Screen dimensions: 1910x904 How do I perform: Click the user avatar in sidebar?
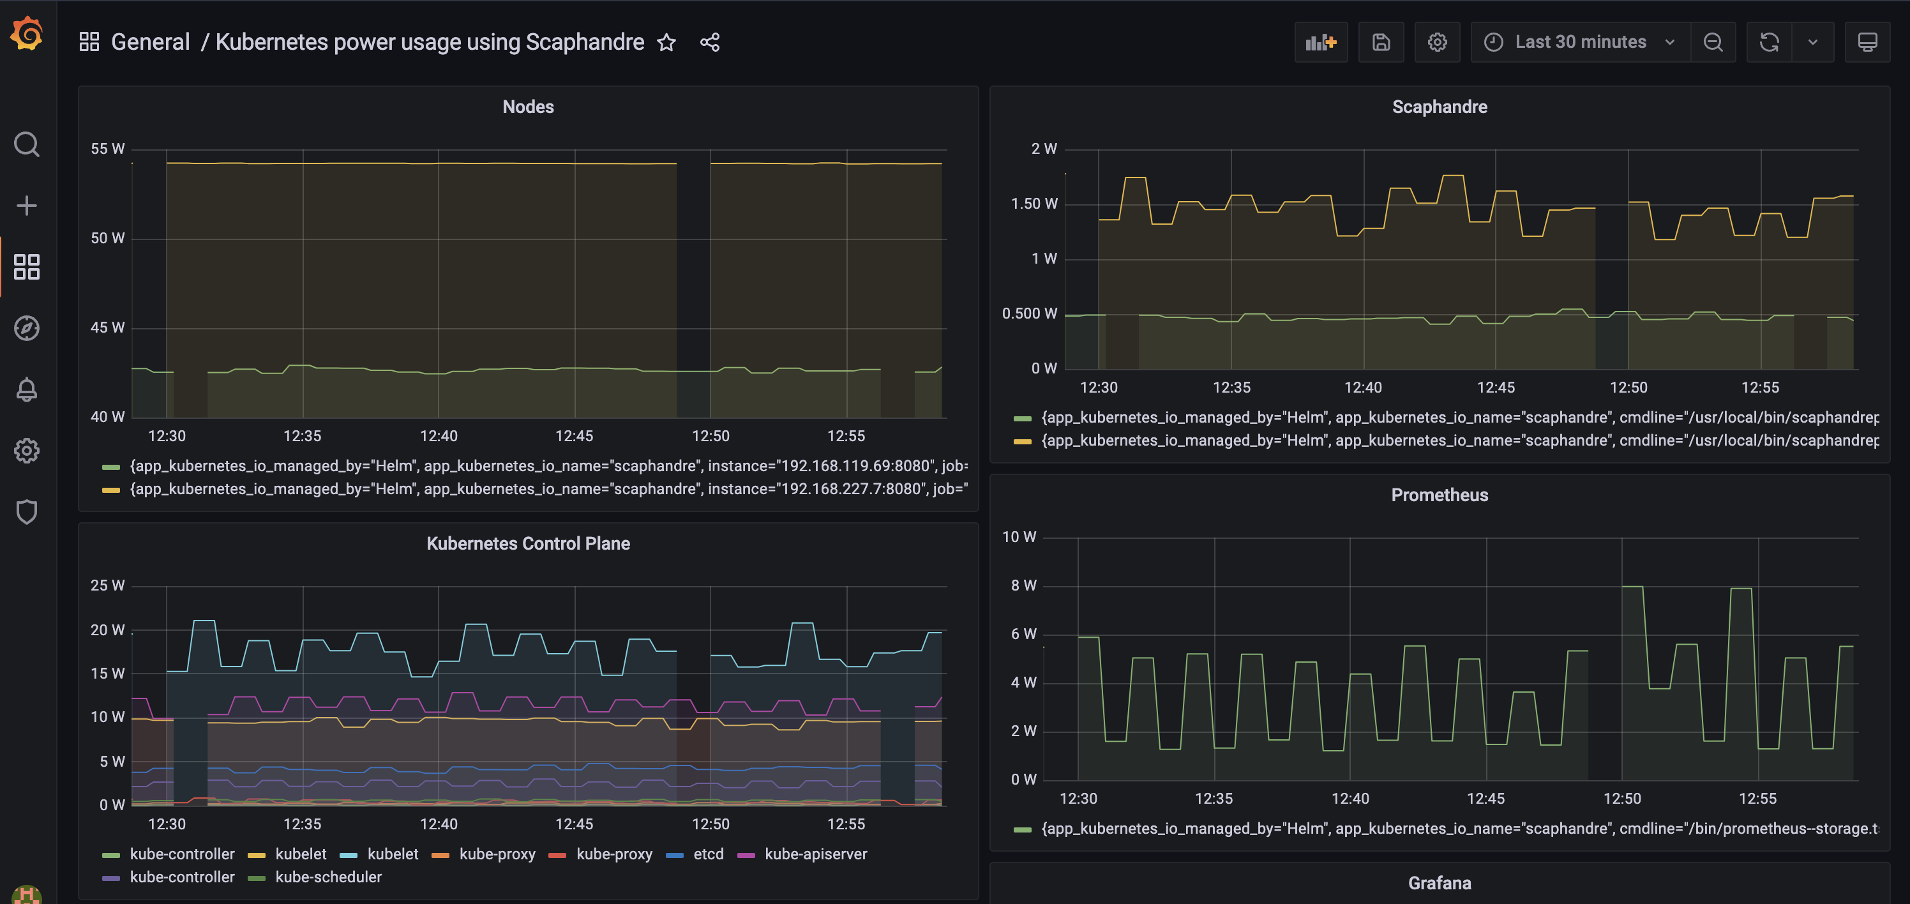click(x=27, y=894)
